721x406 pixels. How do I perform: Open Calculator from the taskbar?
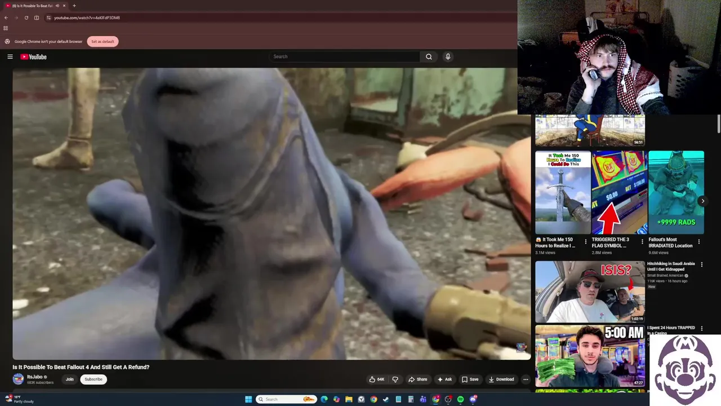(411, 399)
